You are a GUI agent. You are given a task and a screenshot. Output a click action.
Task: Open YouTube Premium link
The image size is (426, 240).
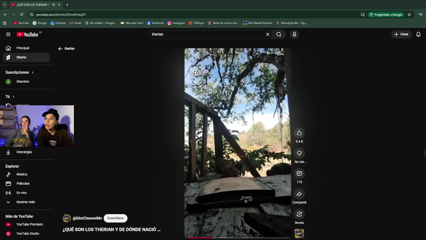[x=26, y=224]
